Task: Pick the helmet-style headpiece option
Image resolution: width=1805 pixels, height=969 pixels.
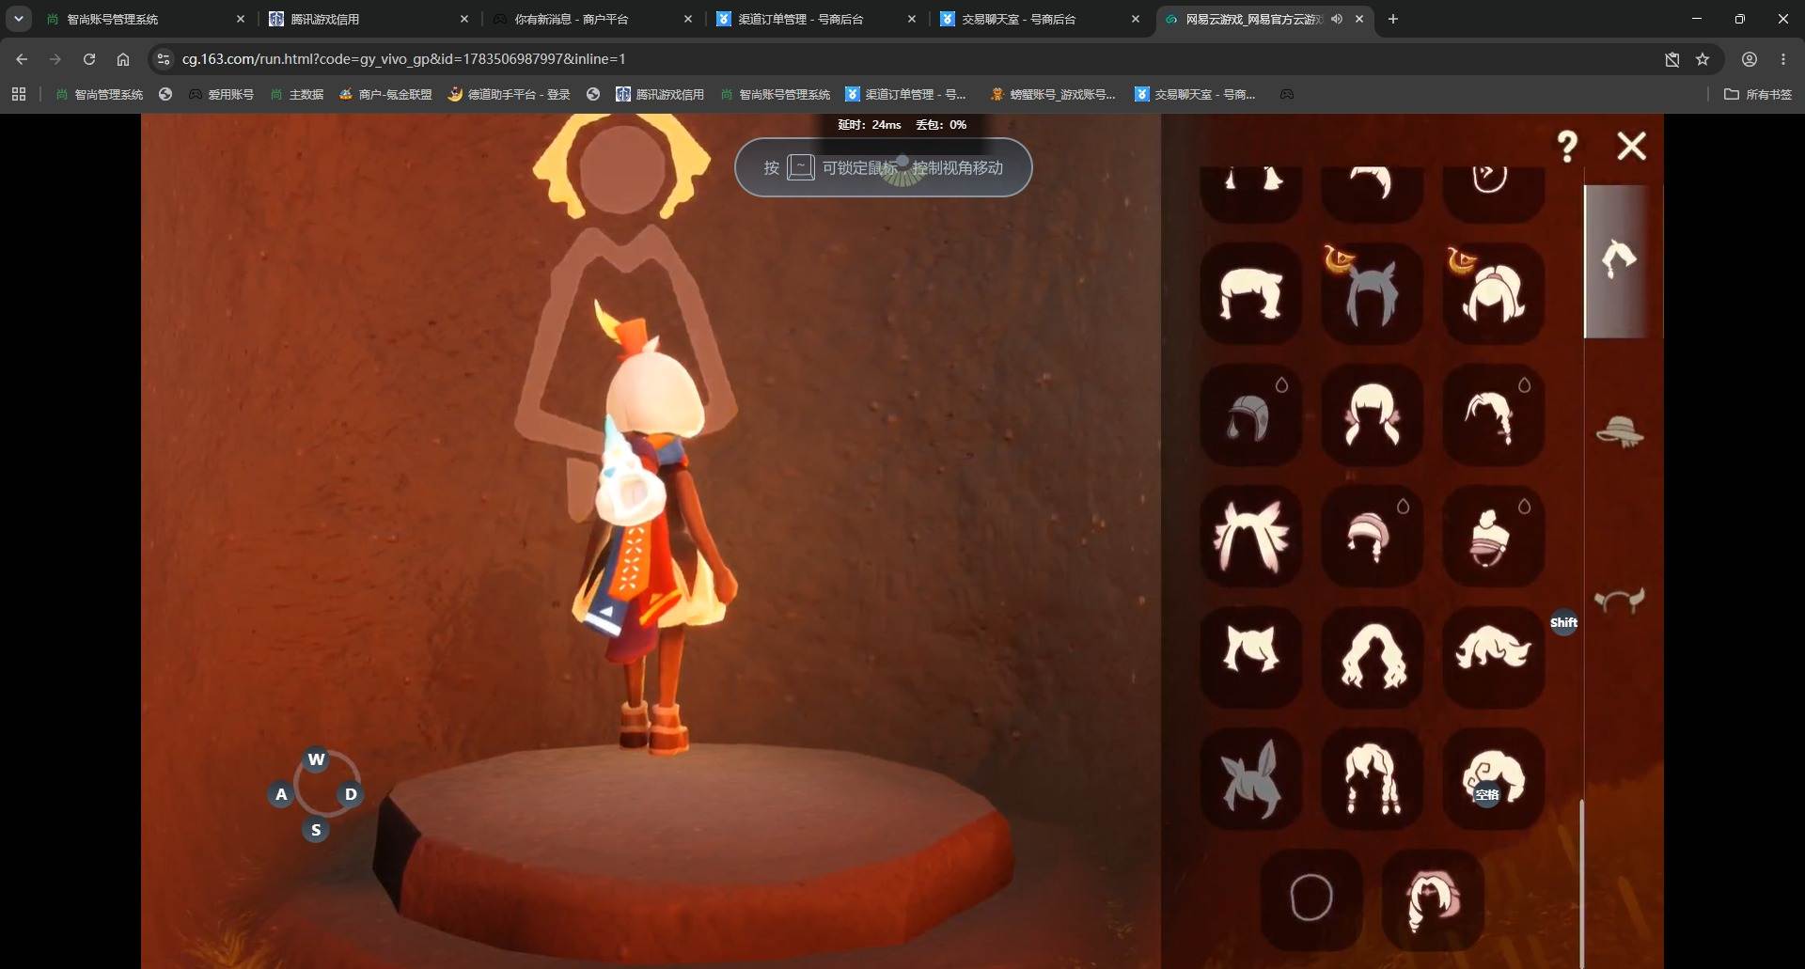Action: click(1251, 414)
